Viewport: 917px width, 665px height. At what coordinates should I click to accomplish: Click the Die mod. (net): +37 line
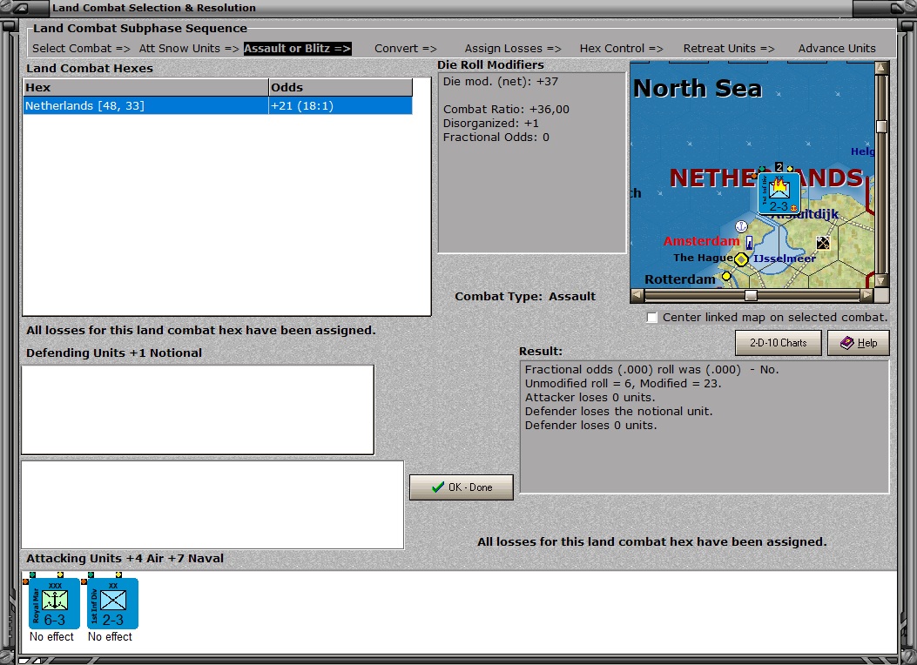501,82
